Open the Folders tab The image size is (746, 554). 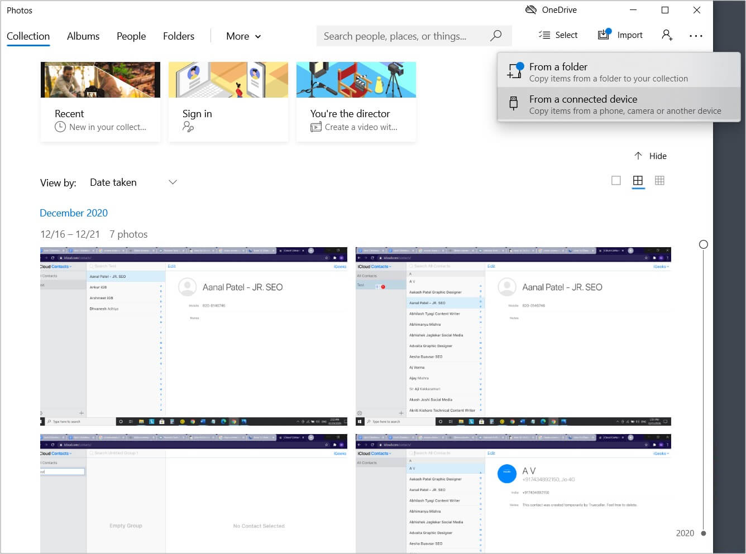point(179,36)
